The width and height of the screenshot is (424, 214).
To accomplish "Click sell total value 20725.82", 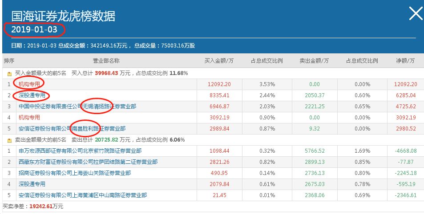I will pyautogui.click(x=106, y=140).
